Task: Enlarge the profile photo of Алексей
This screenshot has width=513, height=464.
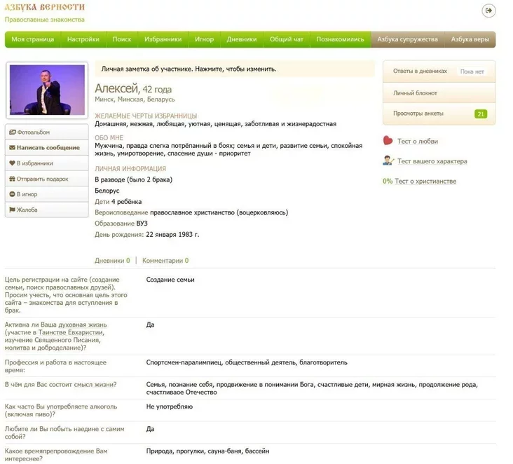Action: click(46, 90)
